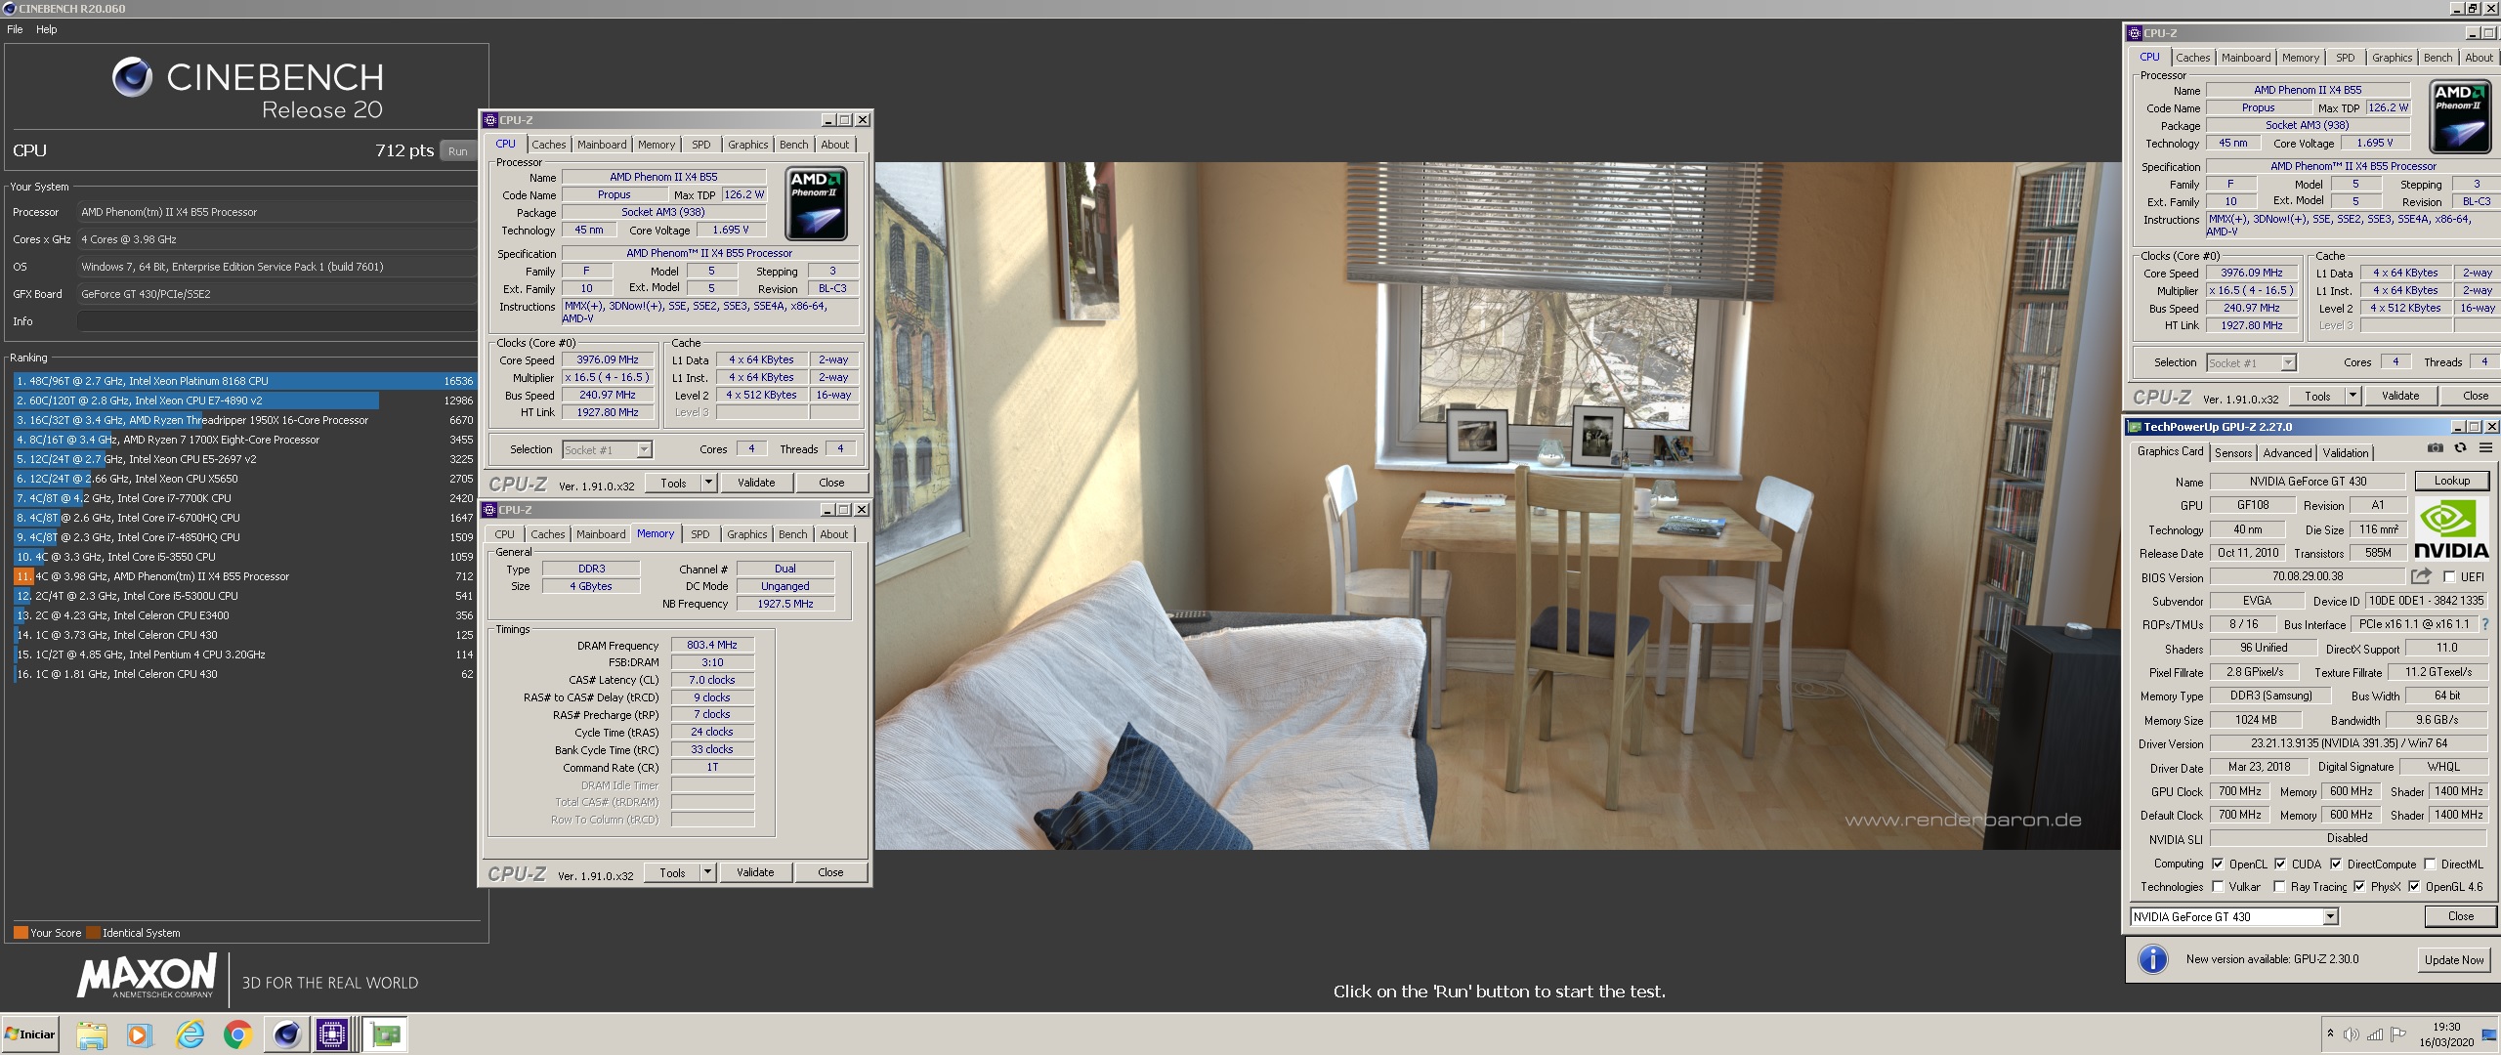Viewport: 2501px width, 1055px height.
Task: Switch to GPU-Z via green card taskbar icon
Action: click(x=386, y=1034)
